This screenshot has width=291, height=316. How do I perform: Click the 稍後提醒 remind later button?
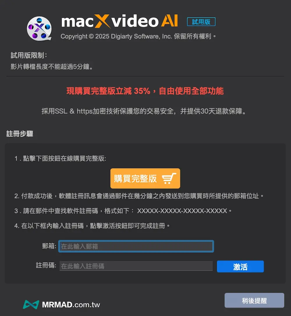coord(254,301)
